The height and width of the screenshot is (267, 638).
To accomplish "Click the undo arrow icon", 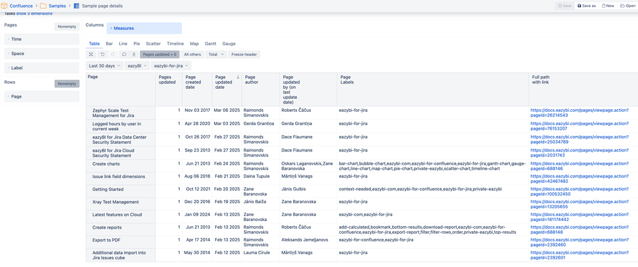I will [103, 54].
